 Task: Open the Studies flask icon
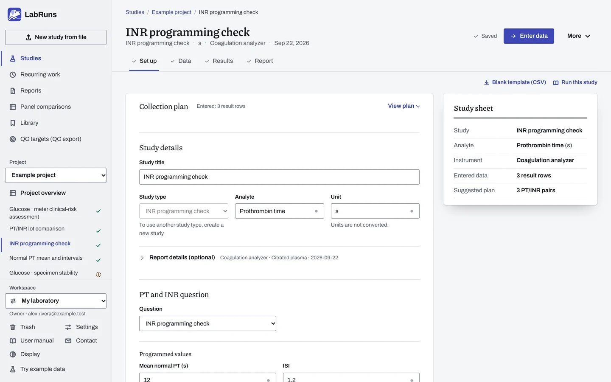point(13,59)
